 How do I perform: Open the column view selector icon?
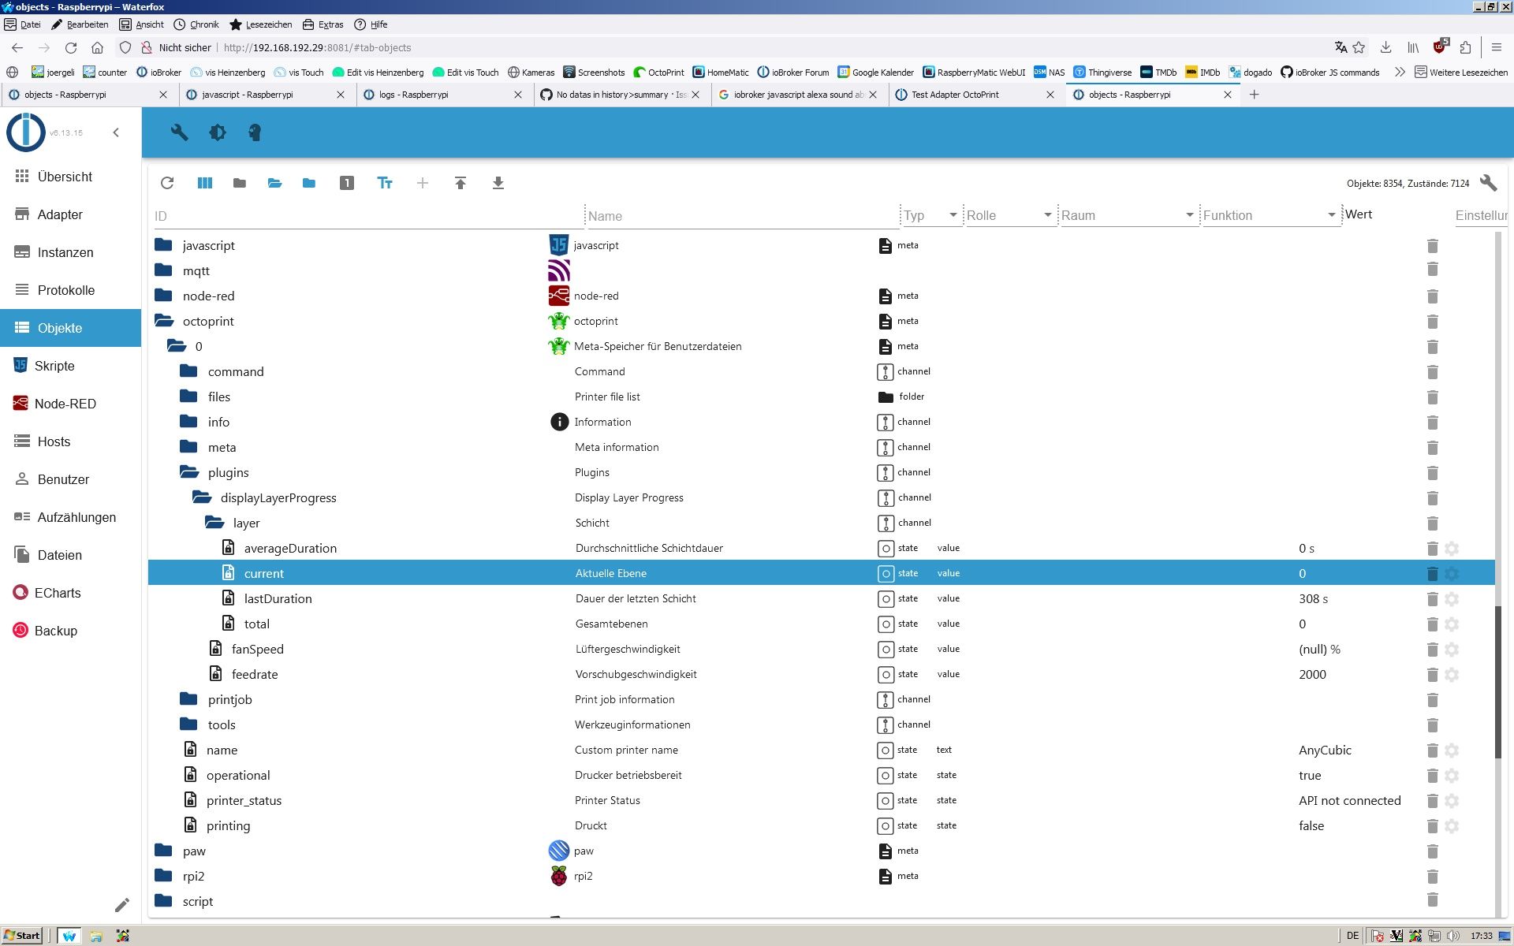(x=205, y=183)
